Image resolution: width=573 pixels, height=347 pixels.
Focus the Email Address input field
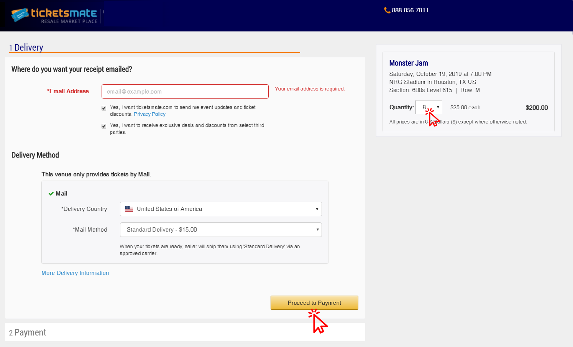tap(185, 92)
